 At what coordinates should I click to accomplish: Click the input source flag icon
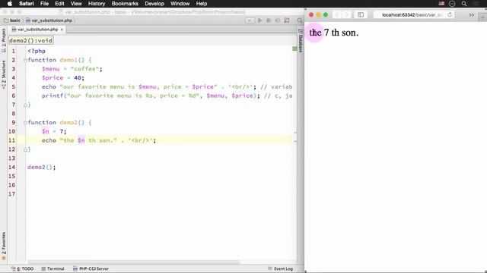coord(441,4)
